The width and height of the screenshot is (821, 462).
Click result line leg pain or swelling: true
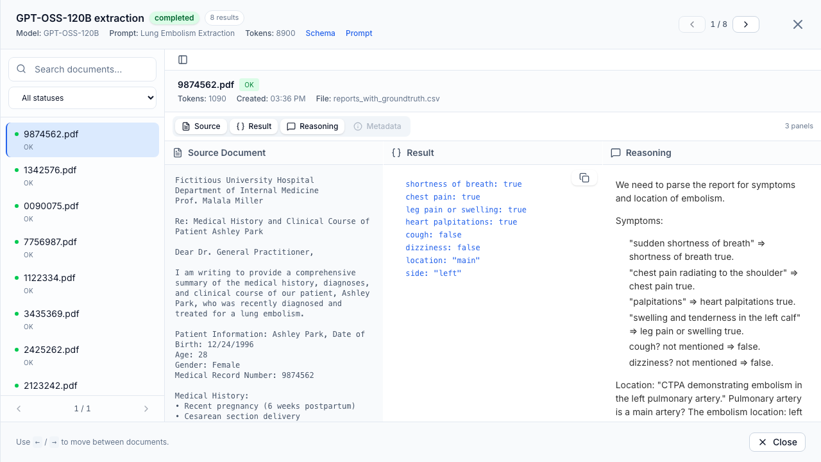(466, 210)
